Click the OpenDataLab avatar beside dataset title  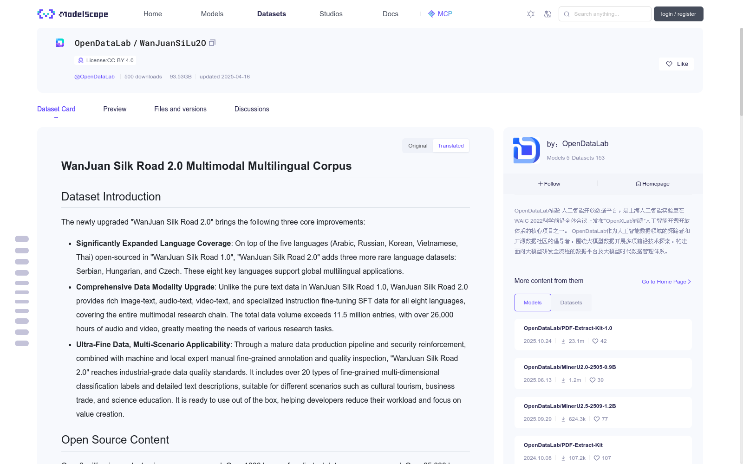click(x=60, y=43)
